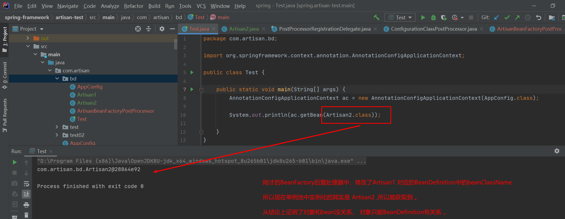Click the Git update project arrow
Screen dimensions: 565x219
(x=496, y=17)
